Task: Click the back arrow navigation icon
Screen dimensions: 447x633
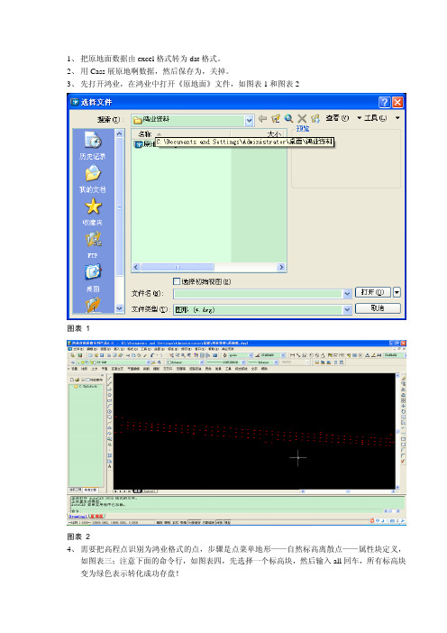Action: (262, 118)
